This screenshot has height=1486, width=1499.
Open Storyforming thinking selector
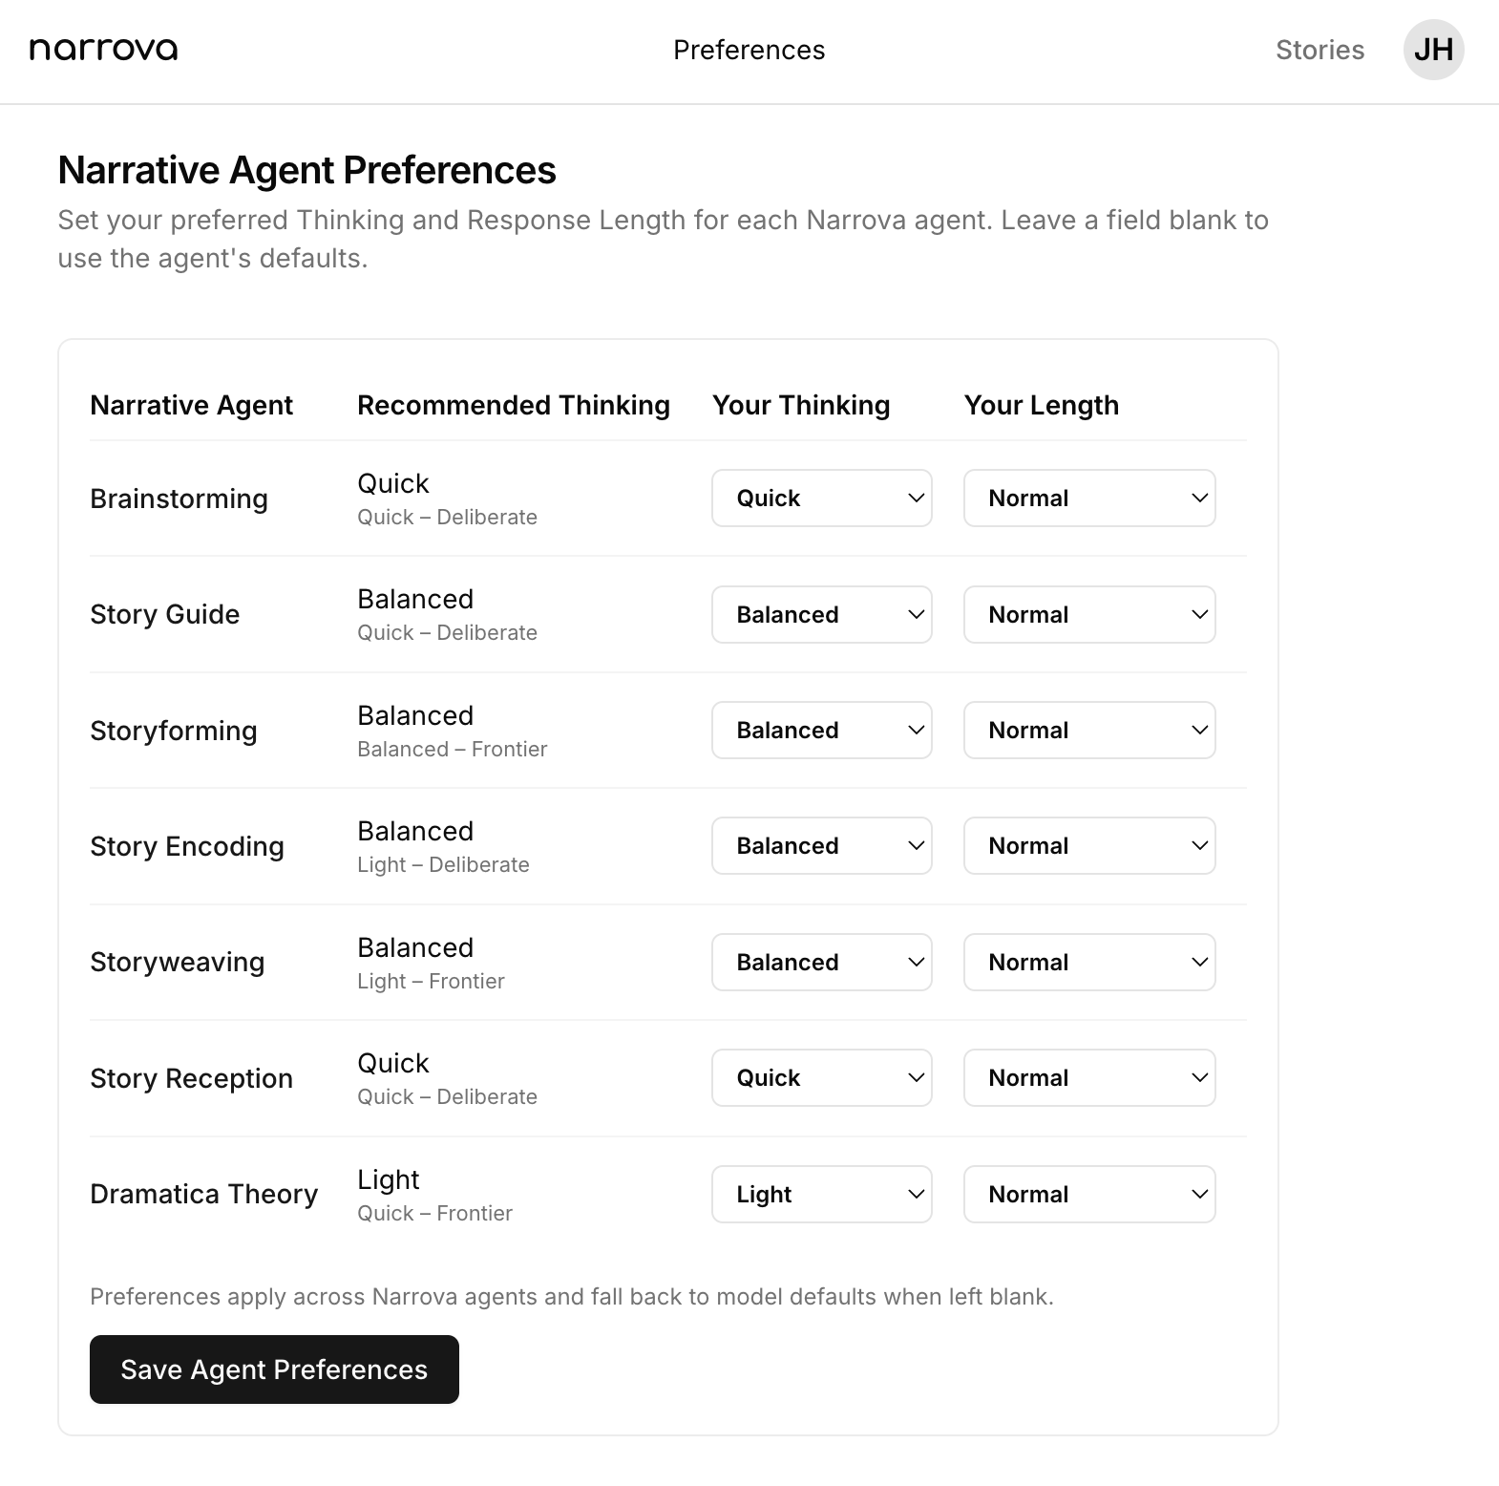[821, 731]
